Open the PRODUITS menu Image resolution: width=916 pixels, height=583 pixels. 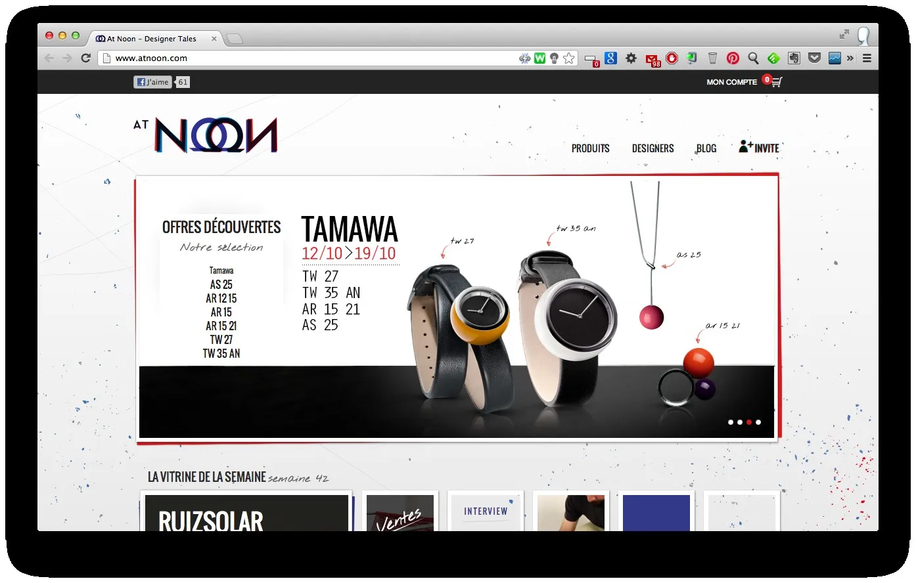pos(590,148)
